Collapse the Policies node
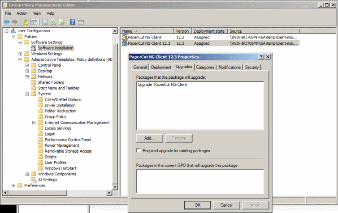Viewport: 338px width, 213px height. pyautogui.click(x=13, y=37)
